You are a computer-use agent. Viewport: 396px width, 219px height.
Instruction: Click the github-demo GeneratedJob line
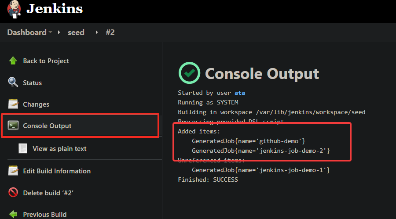[249, 141]
